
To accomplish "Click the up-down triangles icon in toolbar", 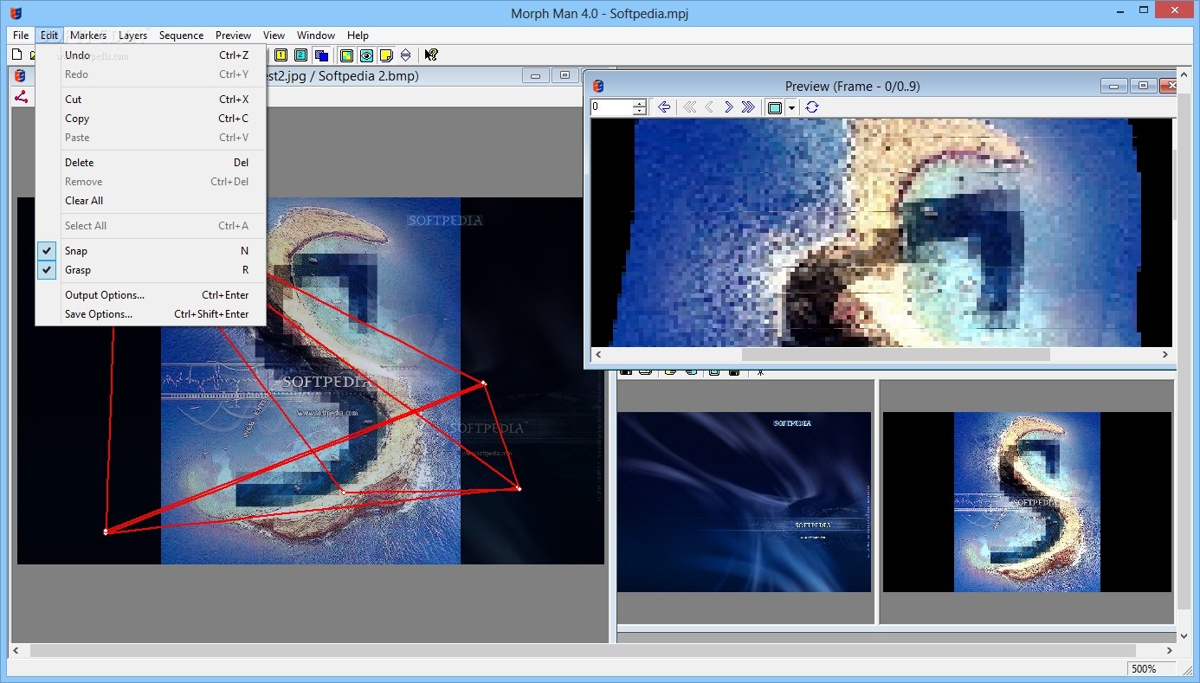I will tap(405, 55).
